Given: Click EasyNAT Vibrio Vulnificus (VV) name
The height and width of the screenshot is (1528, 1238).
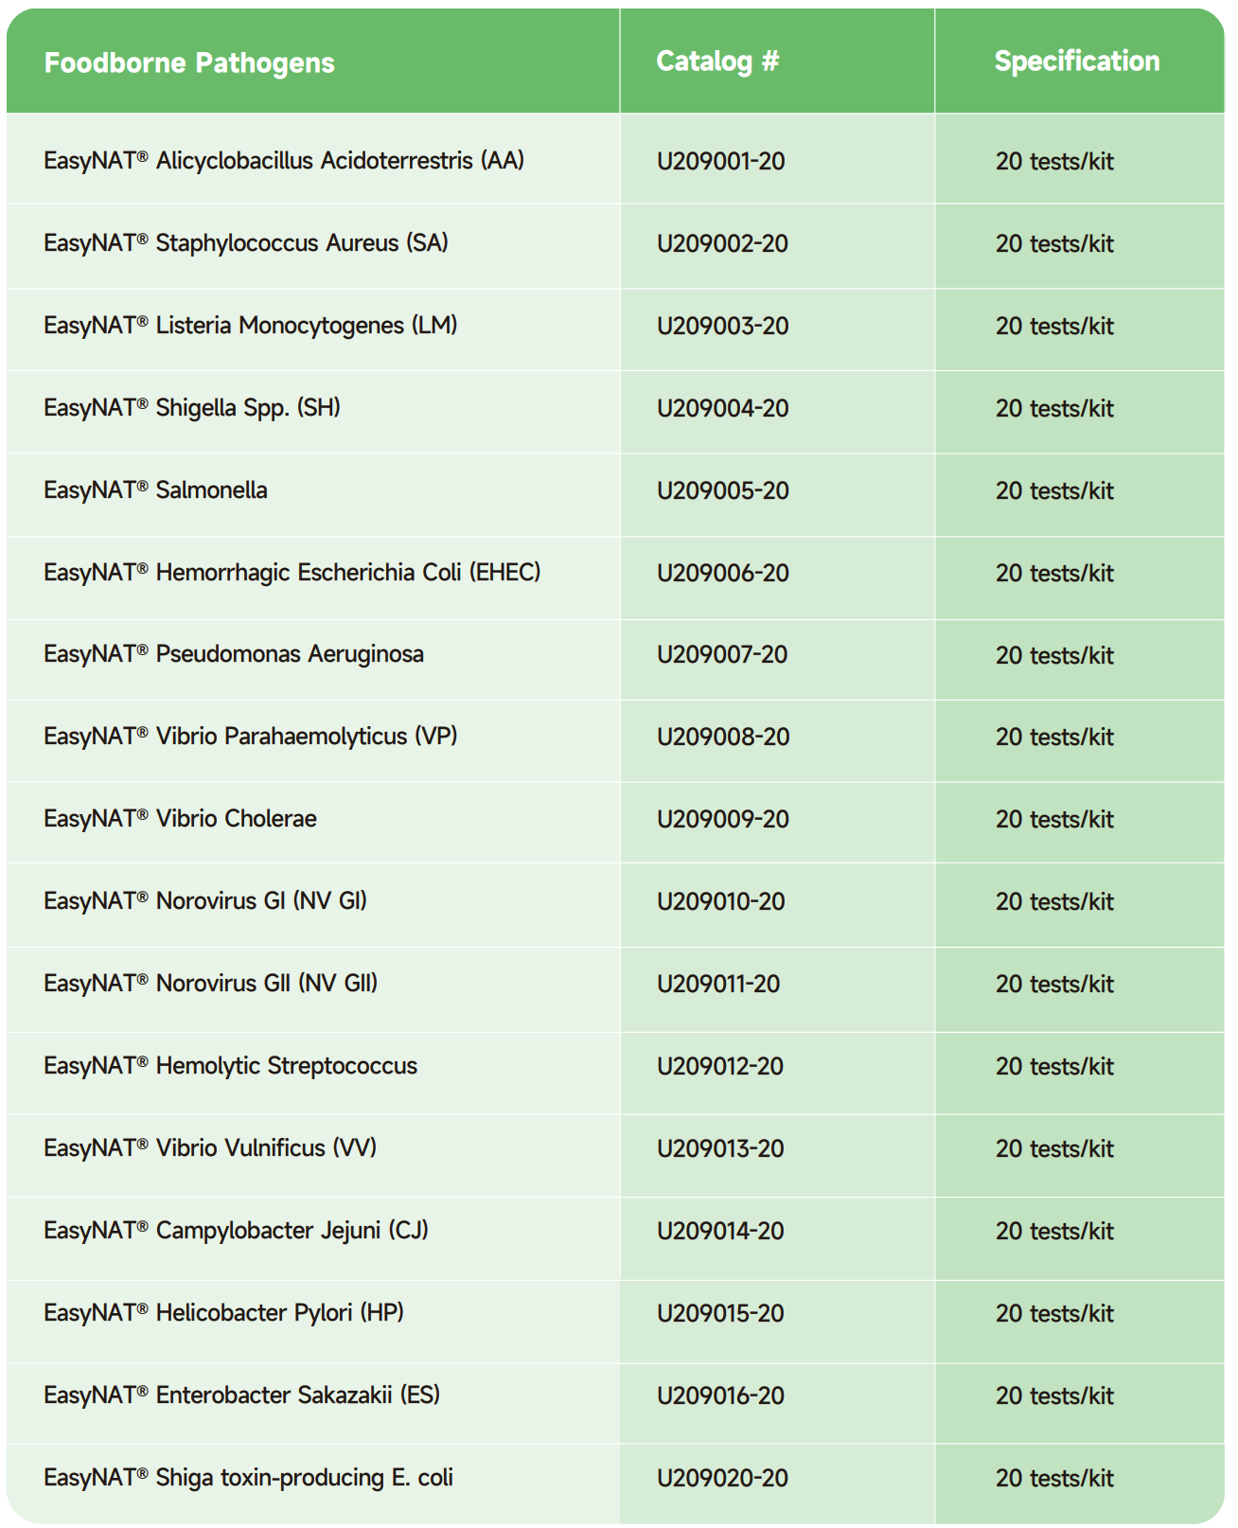Looking at the screenshot, I should [x=210, y=1148].
